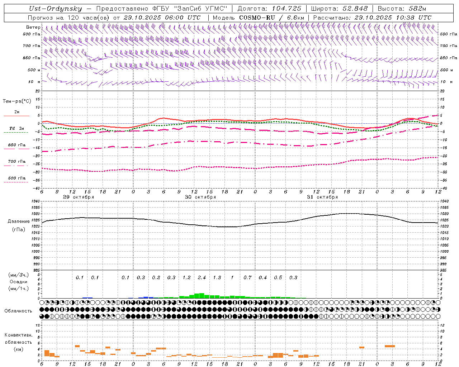Select the latitude value 52.848

point(355,9)
